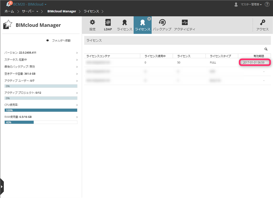Open the アクセス key tab
Screen dimensions: 273x198
point(262,25)
